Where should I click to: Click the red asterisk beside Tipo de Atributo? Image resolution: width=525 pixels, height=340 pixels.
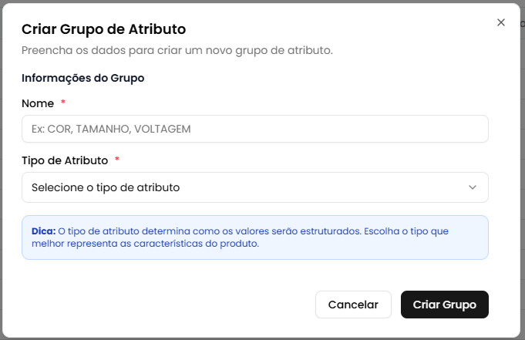point(117,160)
